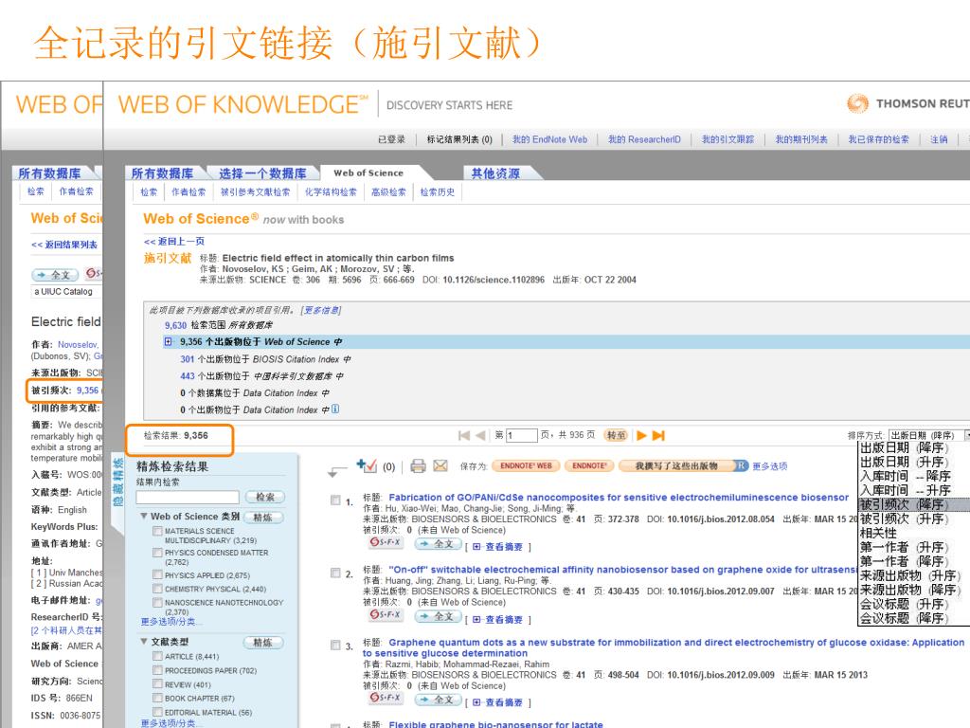Expand 9,356 publications in Web of Science row
The image size is (970, 728).
[169, 341]
